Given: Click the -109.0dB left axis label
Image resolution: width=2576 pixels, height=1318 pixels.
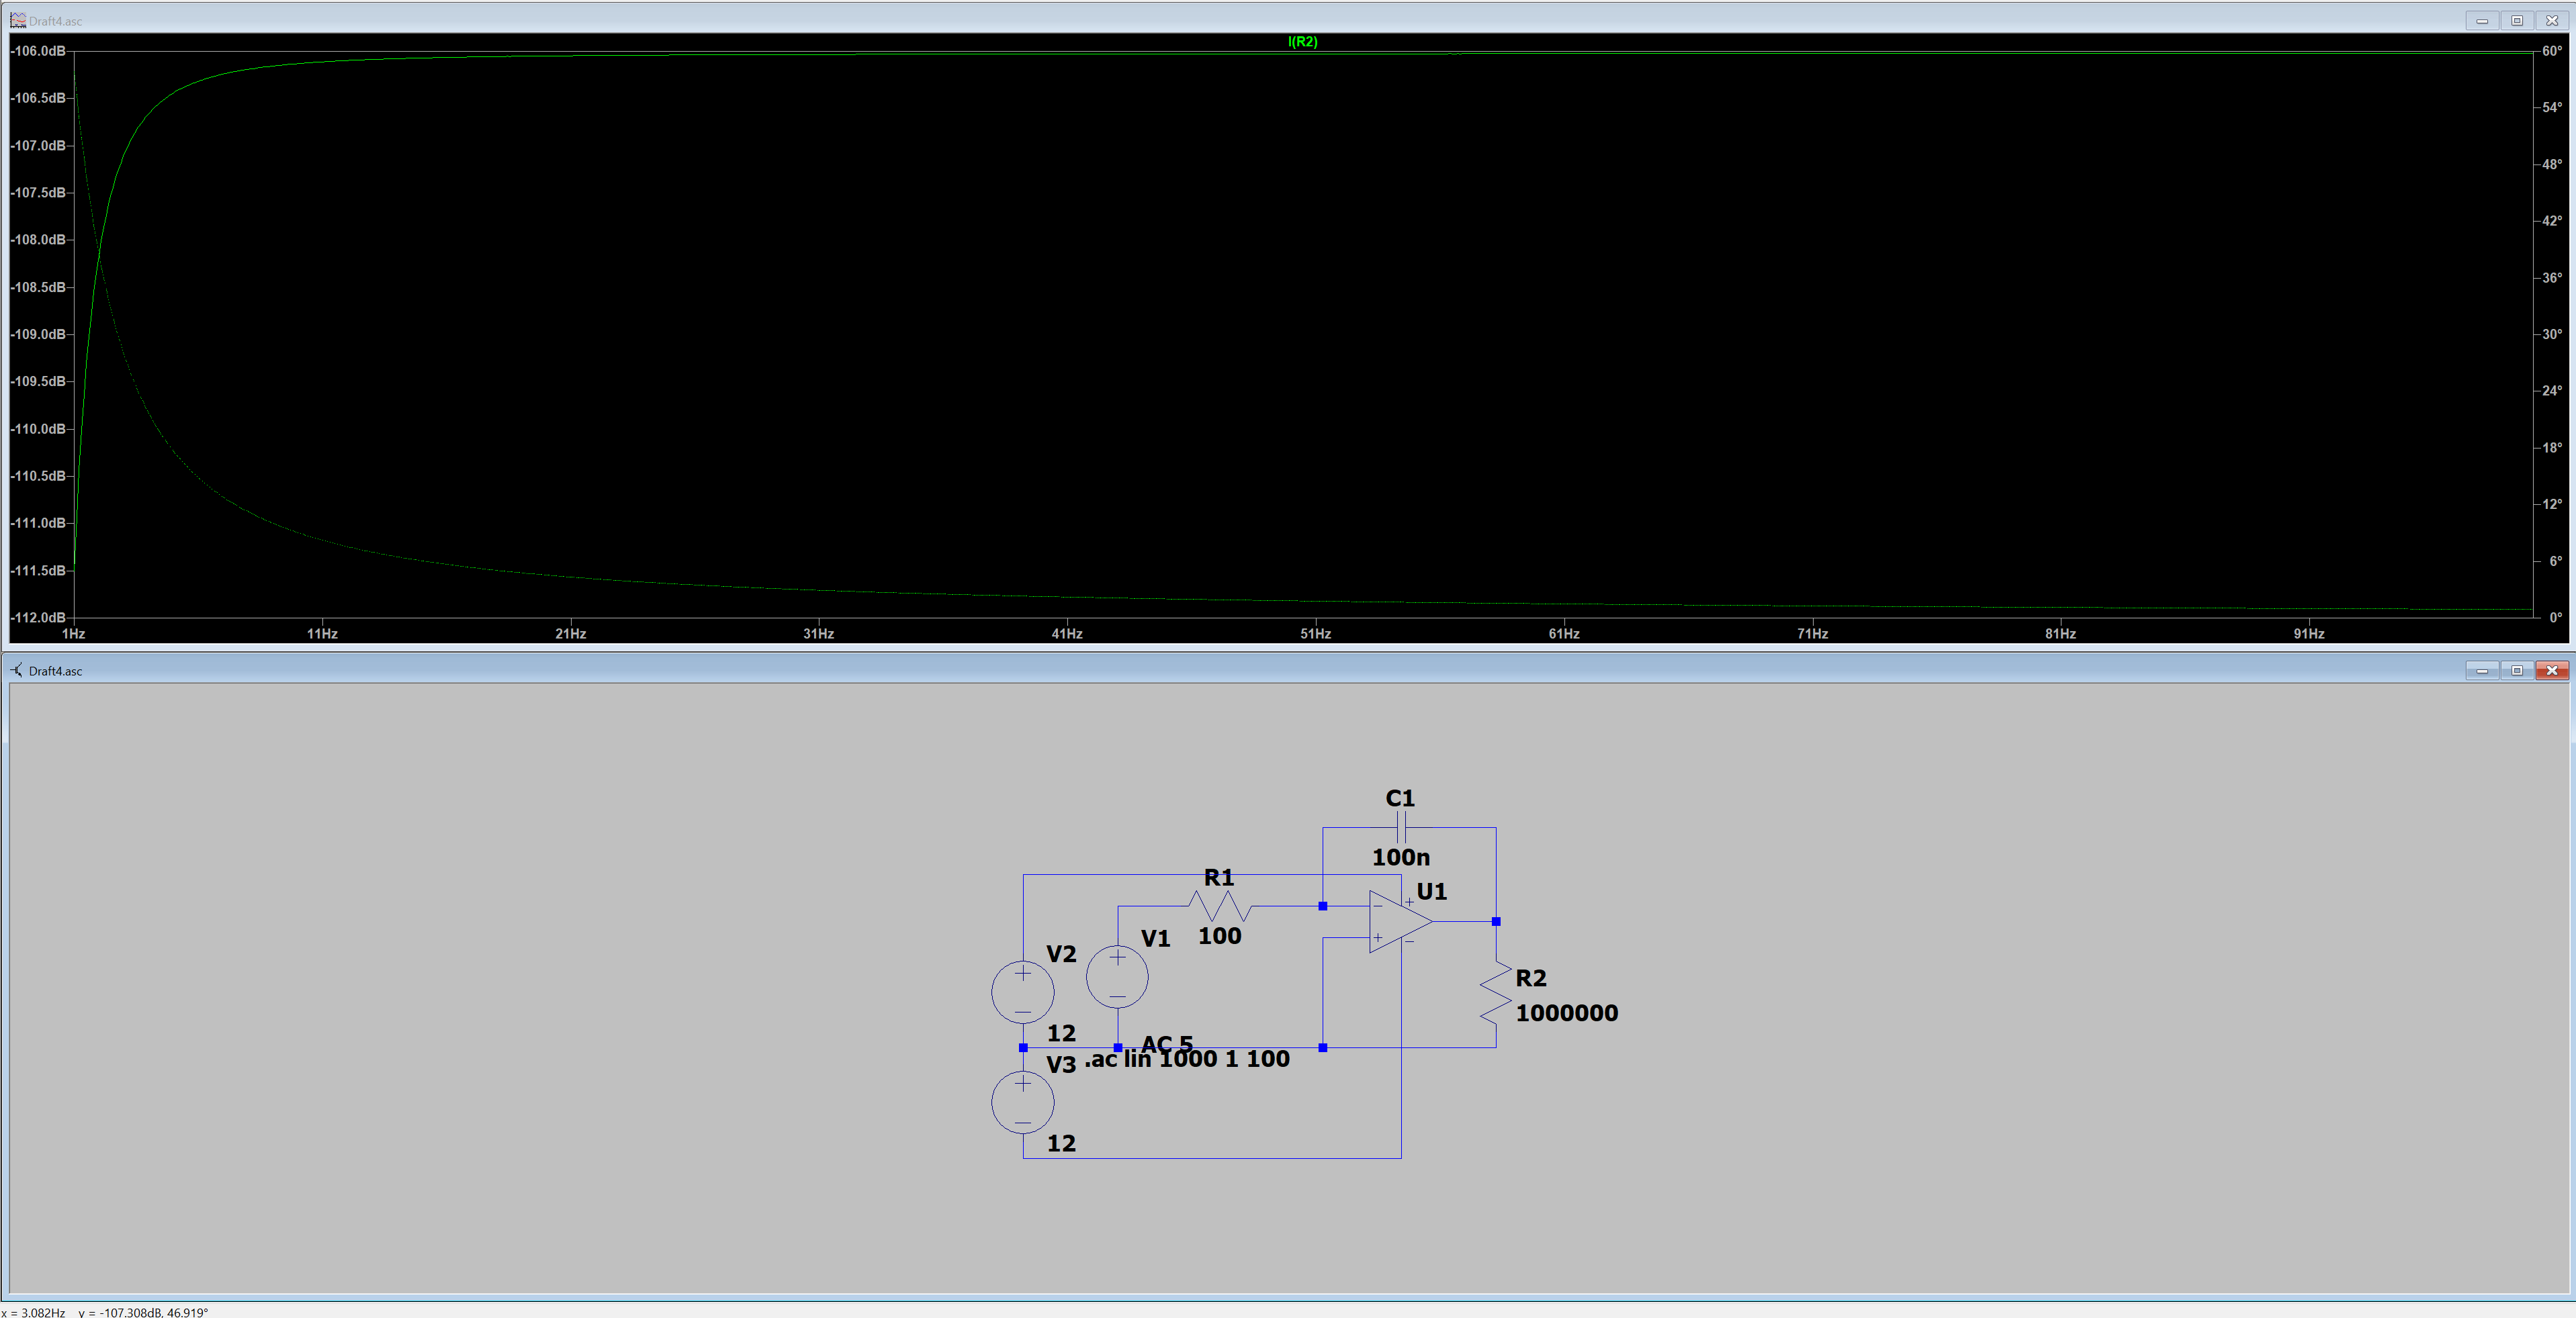Looking at the screenshot, I should [x=38, y=334].
